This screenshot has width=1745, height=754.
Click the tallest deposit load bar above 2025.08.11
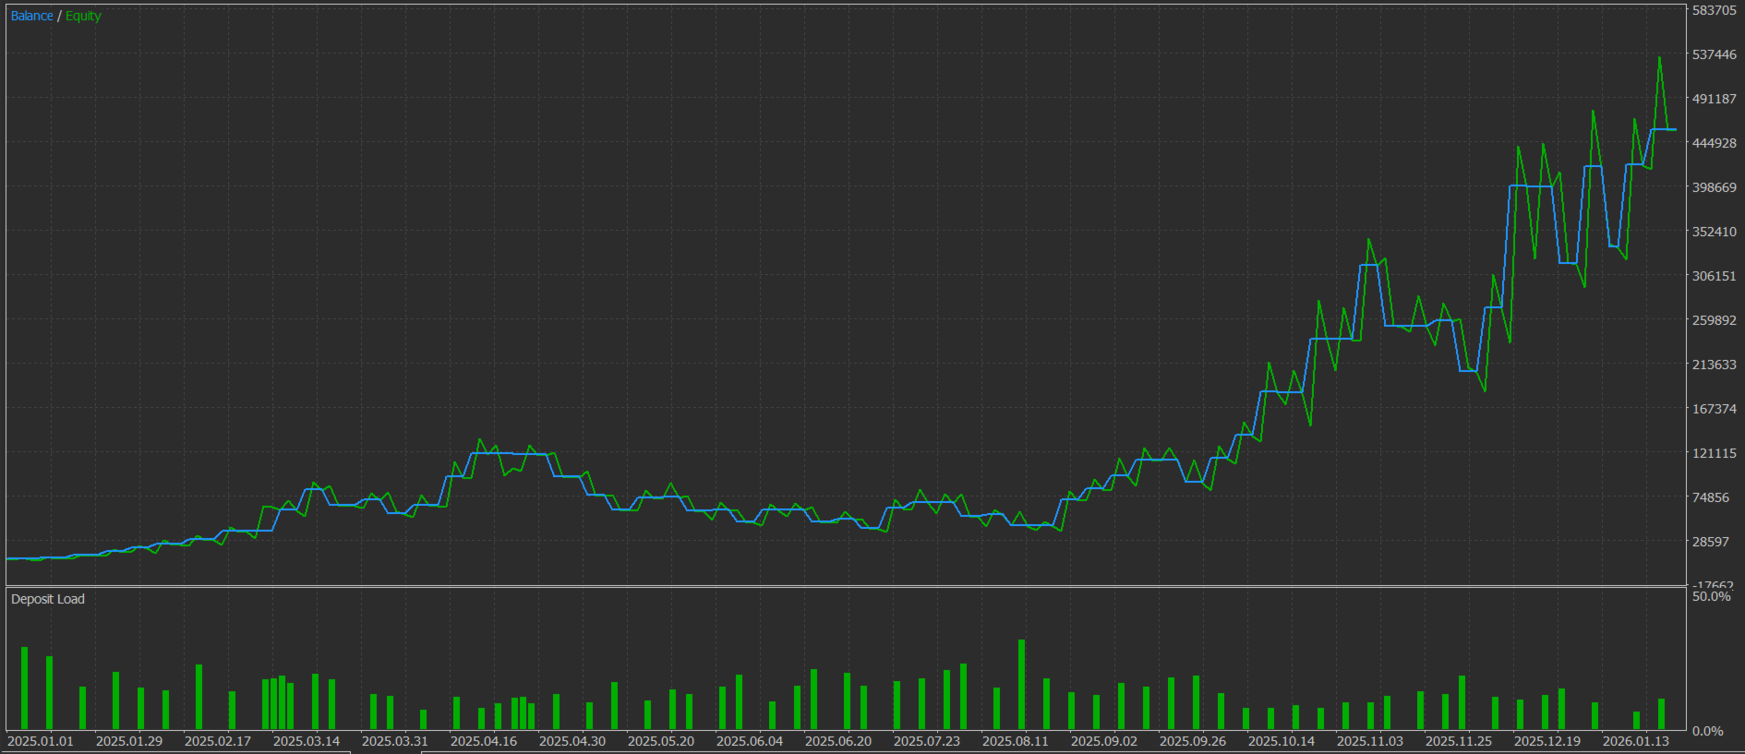[1022, 685]
